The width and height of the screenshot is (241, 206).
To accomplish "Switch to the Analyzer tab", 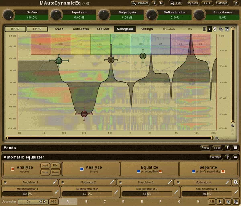I will [x=103, y=29].
